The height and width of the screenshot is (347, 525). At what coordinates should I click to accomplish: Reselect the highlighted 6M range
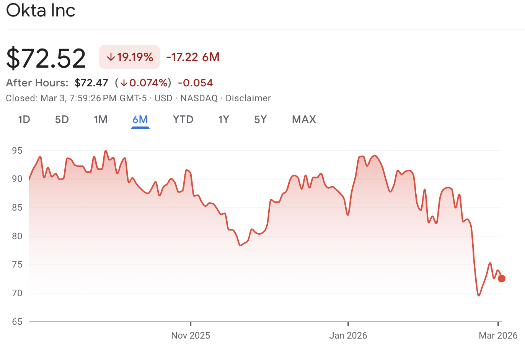pyautogui.click(x=140, y=120)
